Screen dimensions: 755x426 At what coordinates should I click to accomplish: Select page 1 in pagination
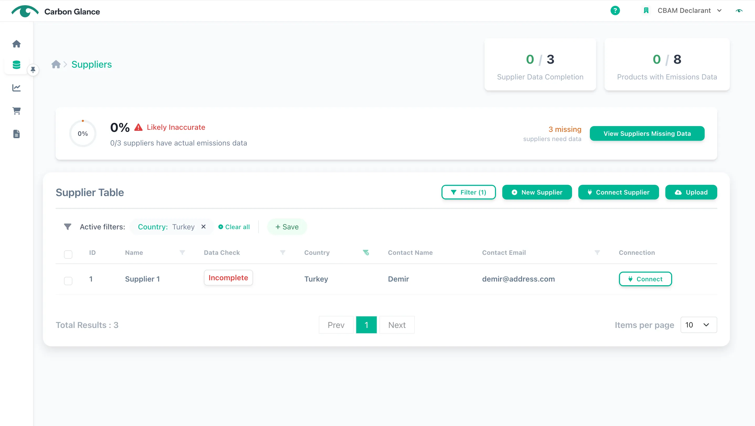pyautogui.click(x=366, y=325)
